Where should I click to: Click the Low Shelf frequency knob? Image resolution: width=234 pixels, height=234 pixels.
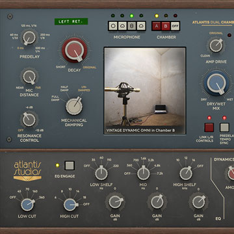(x=101, y=174)
